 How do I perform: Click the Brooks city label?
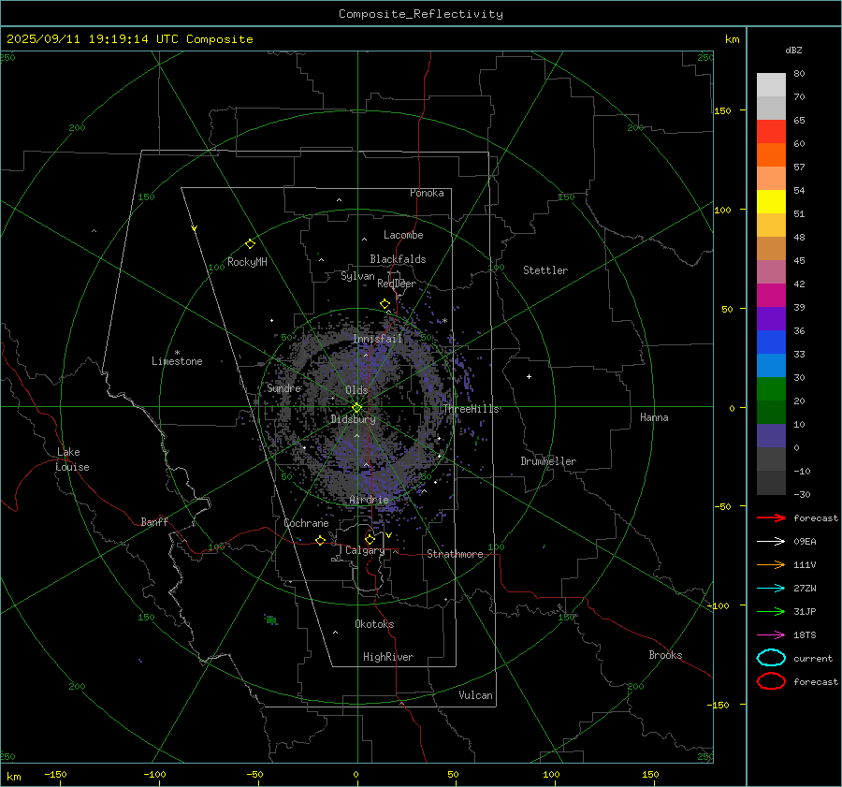[665, 655]
